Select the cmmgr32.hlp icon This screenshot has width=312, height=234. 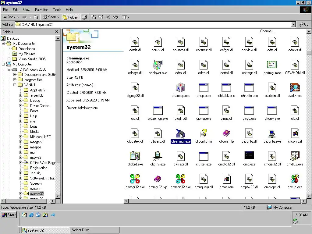tap(158, 179)
